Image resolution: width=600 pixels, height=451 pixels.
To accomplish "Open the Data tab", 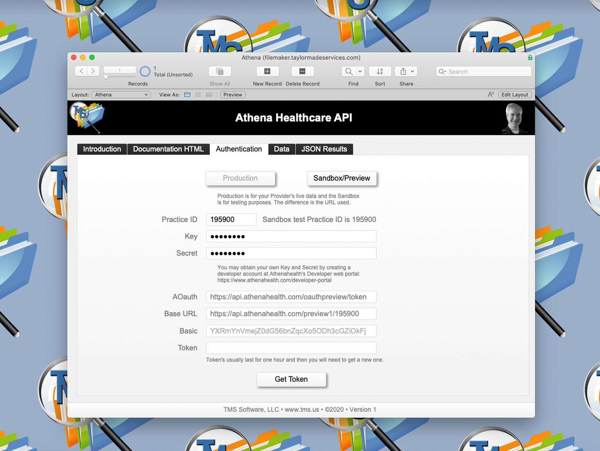I will (281, 149).
